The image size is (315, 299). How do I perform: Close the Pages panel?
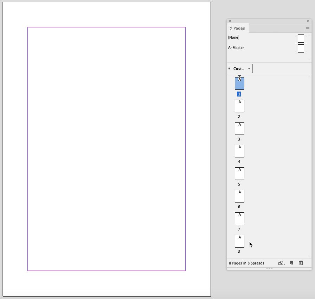(x=230, y=21)
